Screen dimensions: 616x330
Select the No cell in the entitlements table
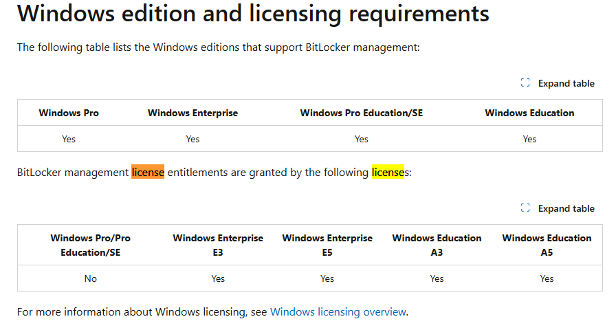90,278
